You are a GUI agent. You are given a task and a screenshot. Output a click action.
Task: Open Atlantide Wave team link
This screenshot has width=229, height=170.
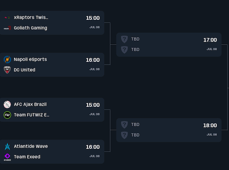(x=31, y=146)
